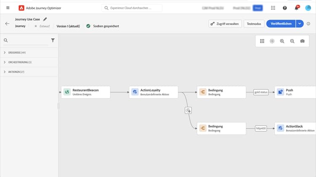Open the dropdown arrow beside Veröffentlichen
Image resolution: width=316 pixels, height=177 pixels.
click(299, 24)
